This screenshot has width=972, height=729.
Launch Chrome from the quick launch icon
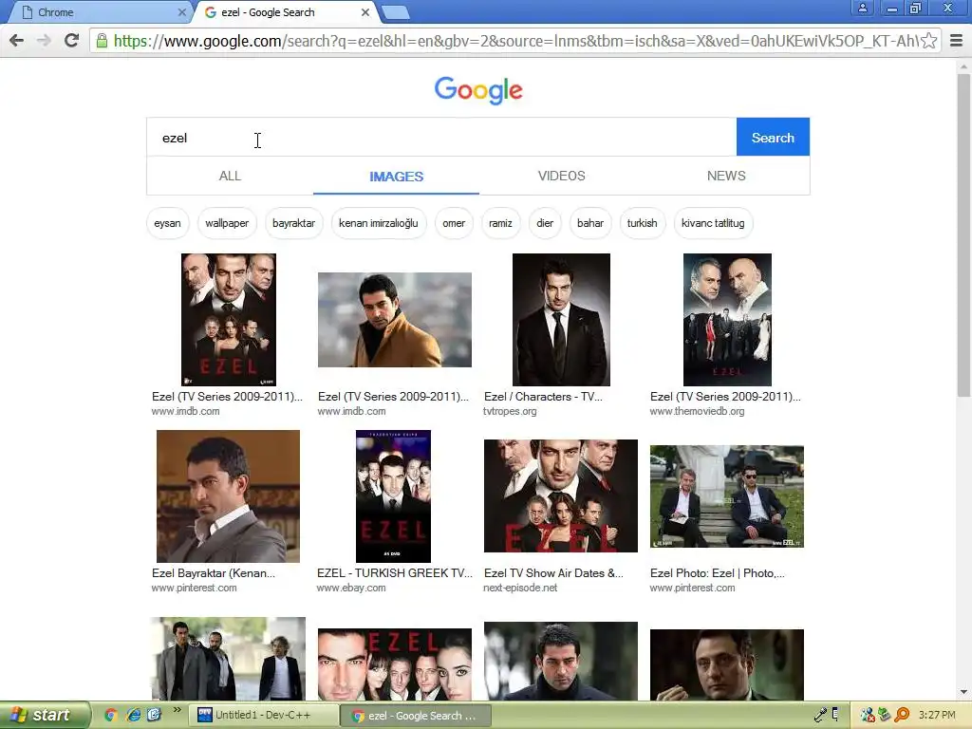[111, 716]
